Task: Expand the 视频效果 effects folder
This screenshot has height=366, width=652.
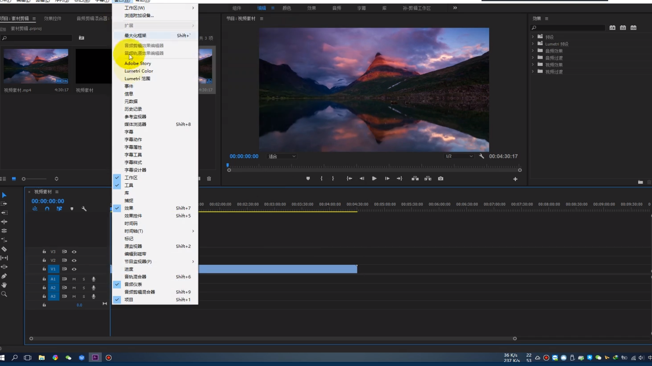Action: [533, 65]
